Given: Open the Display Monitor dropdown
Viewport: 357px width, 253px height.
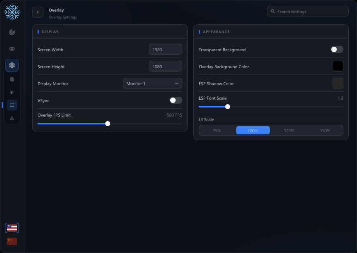Looking at the screenshot, I should pyautogui.click(x=152, y=84).
